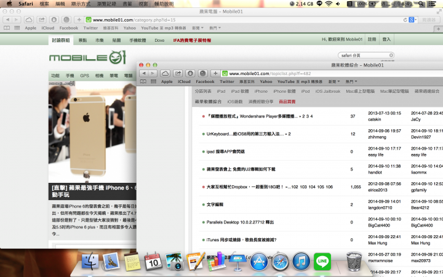The height and width of the screenshot is (277, 443).
Task: Open the 檔案 menu in the menu bar
Action: tap(44, 4)
